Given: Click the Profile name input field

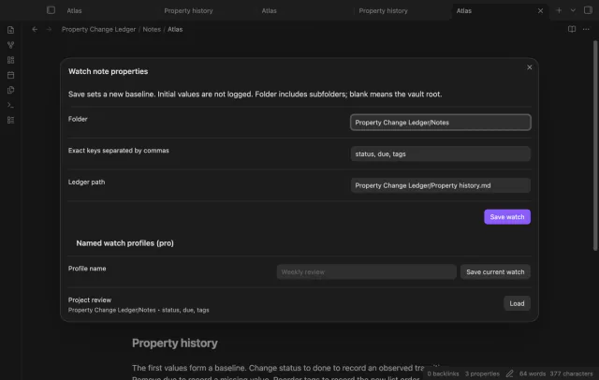Looking at the screenshot, I should coord(366,272).
